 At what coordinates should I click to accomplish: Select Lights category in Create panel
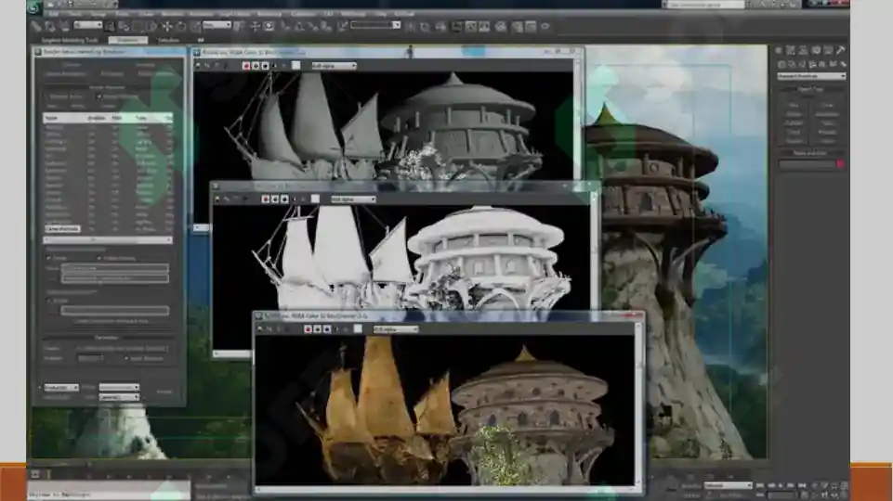[802, 64]
